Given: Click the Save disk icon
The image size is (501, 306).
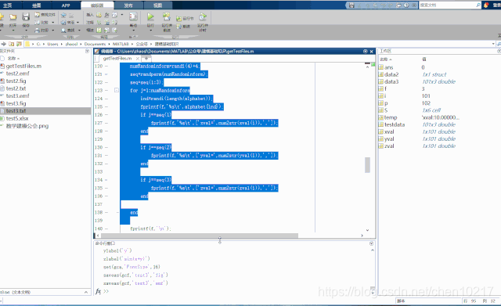Looking at the screenshot, I should [x=26, y=16].
